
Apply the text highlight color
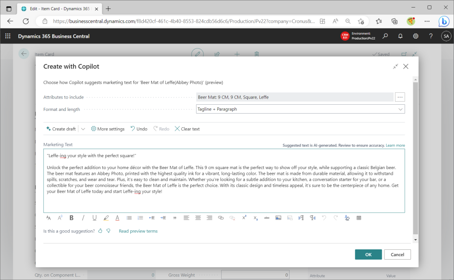pyautogui.click(x=106, y=218)
